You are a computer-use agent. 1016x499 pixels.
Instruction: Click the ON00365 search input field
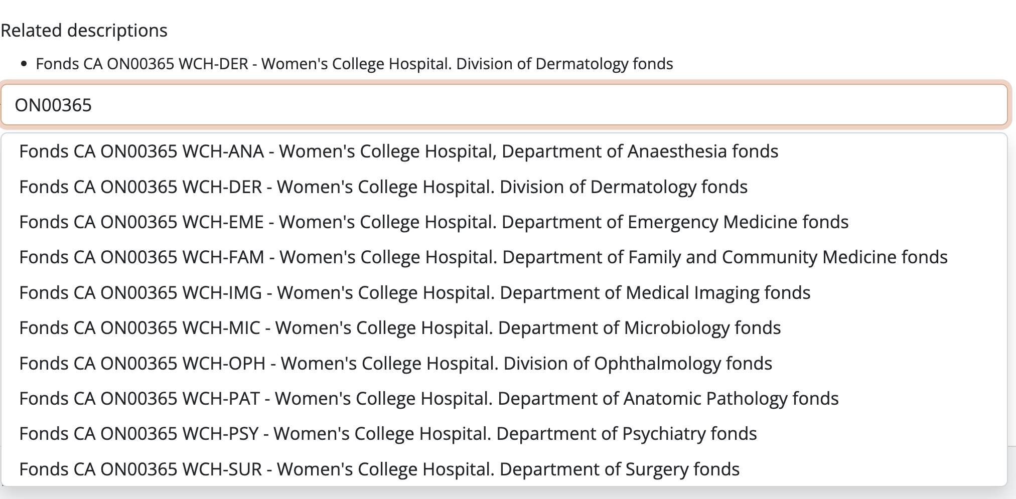pos(504,105)
